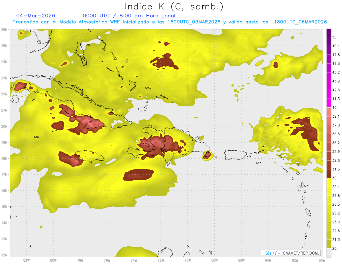Click the color scale value "30"
The width and height of the screenshot is (342, 264).
(334, 178)
